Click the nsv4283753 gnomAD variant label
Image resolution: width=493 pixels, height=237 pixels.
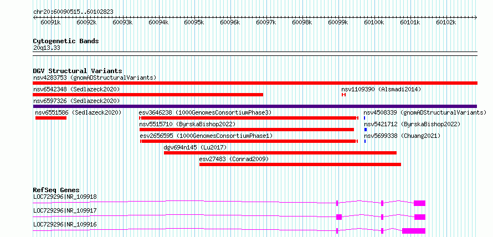pos(95,78)
